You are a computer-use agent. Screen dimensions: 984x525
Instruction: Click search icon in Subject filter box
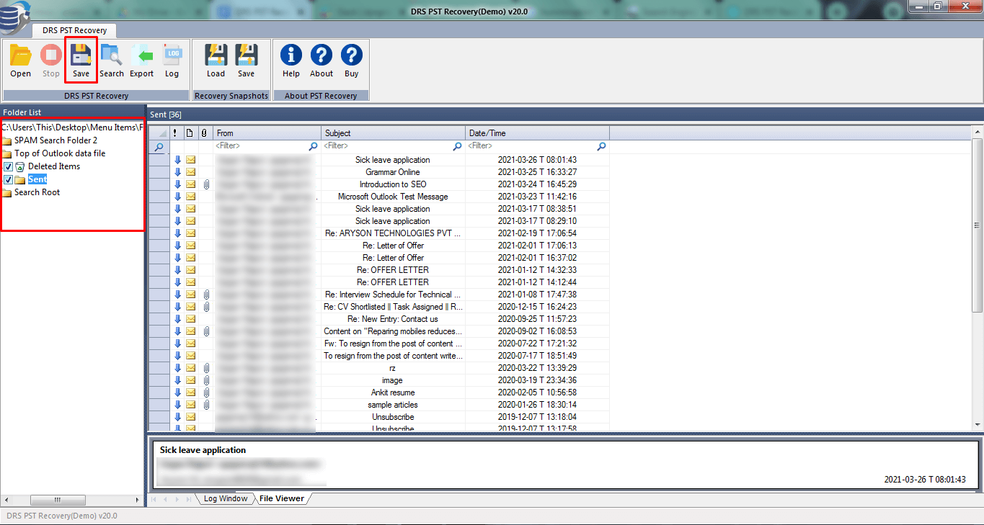tap(457, 146)
